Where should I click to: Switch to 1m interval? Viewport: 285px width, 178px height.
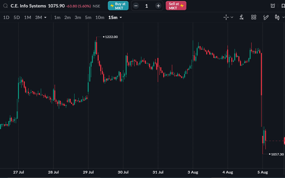pos(57,17)
